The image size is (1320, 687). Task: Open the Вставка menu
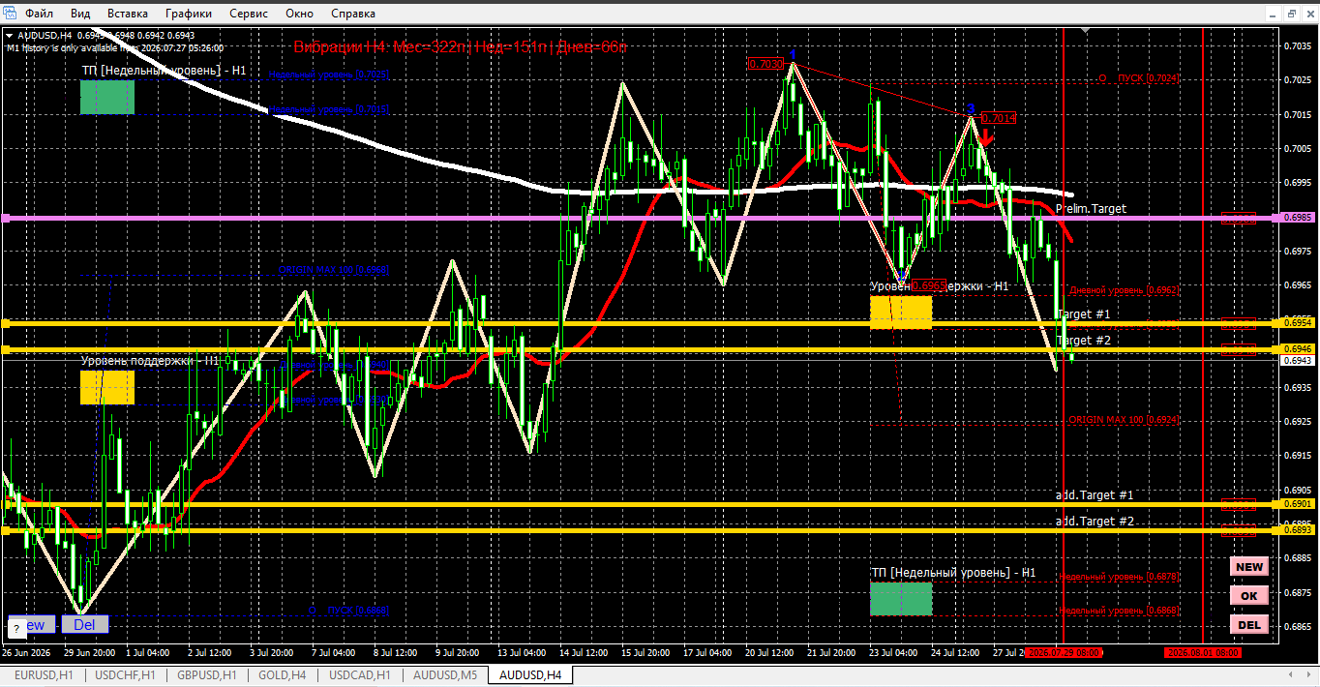(x=128, y=14)
